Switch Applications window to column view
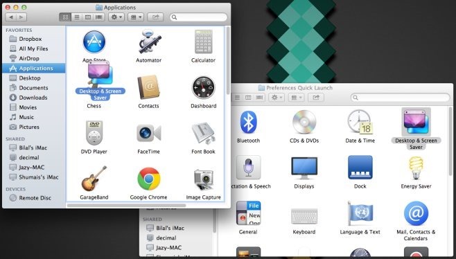The height and width of the screenshot is (259, 456). pos(88,17)
